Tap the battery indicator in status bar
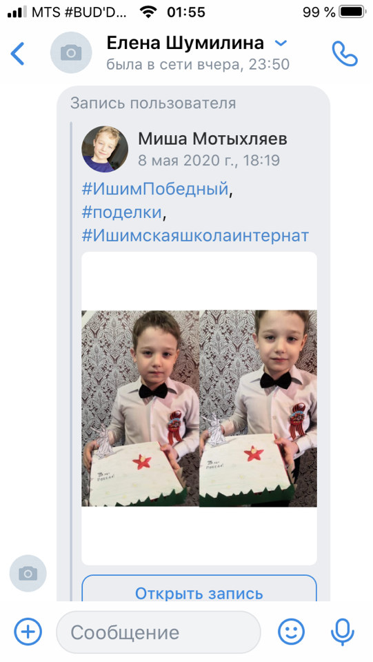The image size is (373, 662). tap(353, 12)
